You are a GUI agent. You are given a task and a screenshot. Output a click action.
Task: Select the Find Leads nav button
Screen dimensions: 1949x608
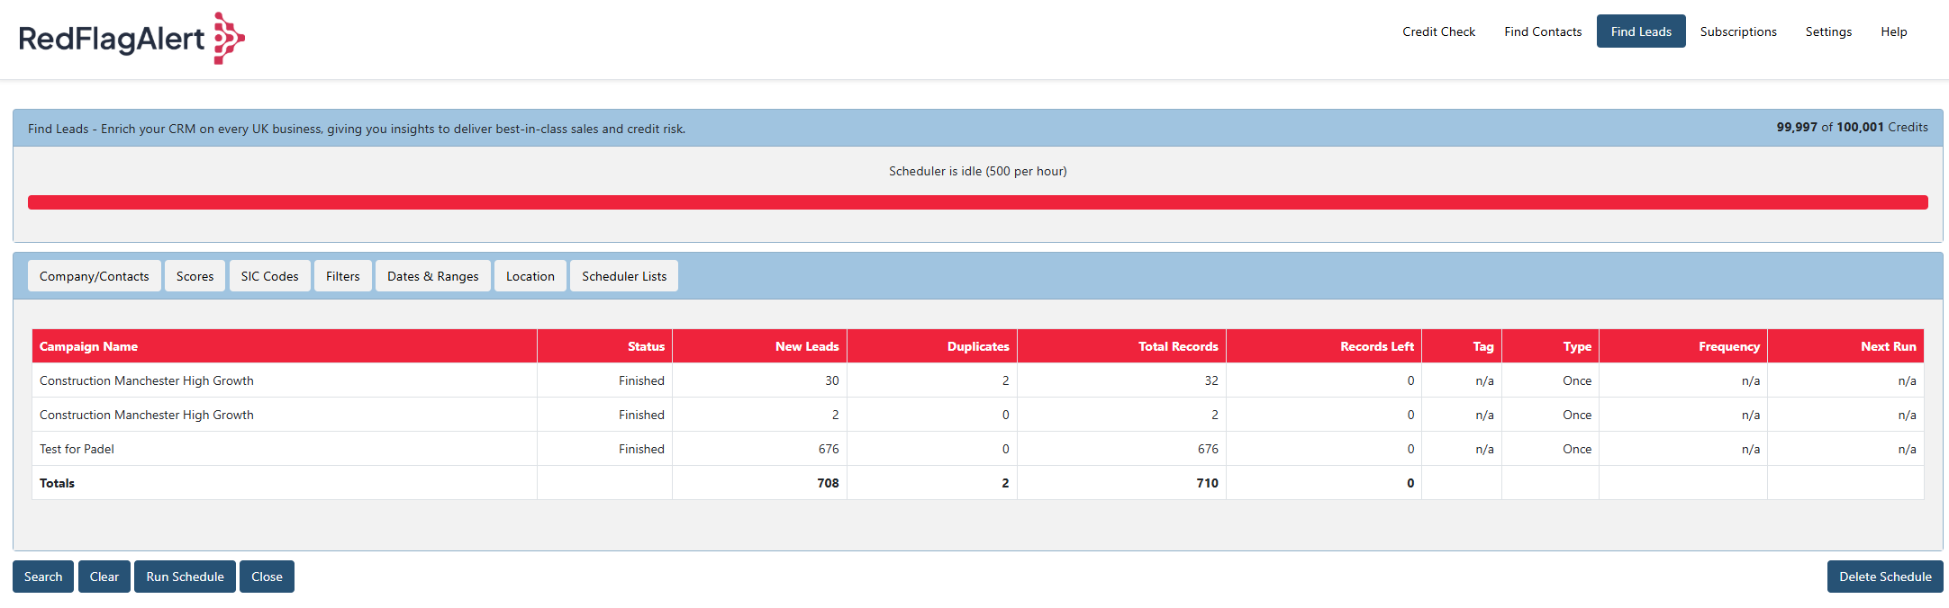(x=1641, y=31)
